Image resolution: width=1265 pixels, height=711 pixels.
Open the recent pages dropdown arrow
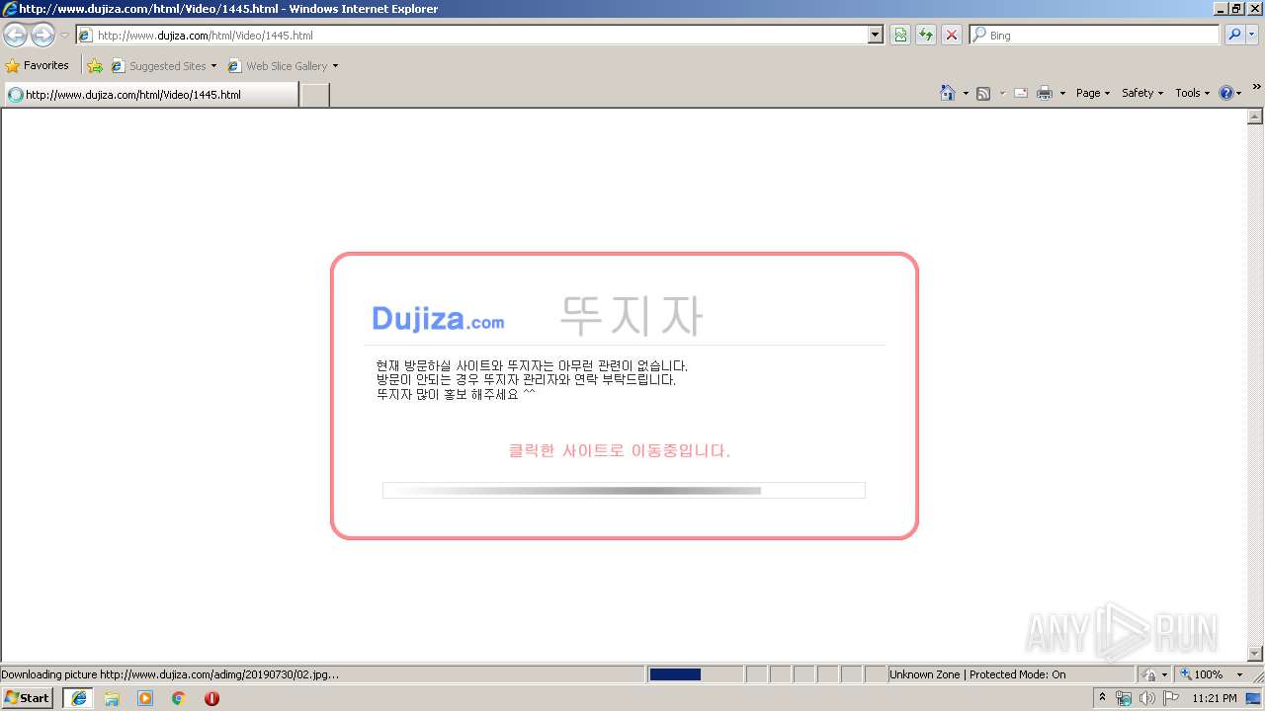pyautogui.click(x=64, y=36)
